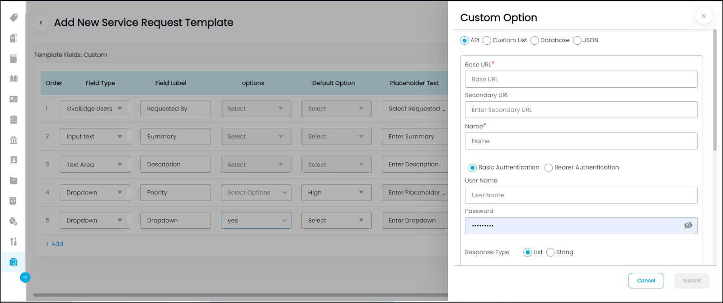This screenshot has width=723, height=303.
Task: Click the code file sidebar icon
Action: [x=13, y=201]
